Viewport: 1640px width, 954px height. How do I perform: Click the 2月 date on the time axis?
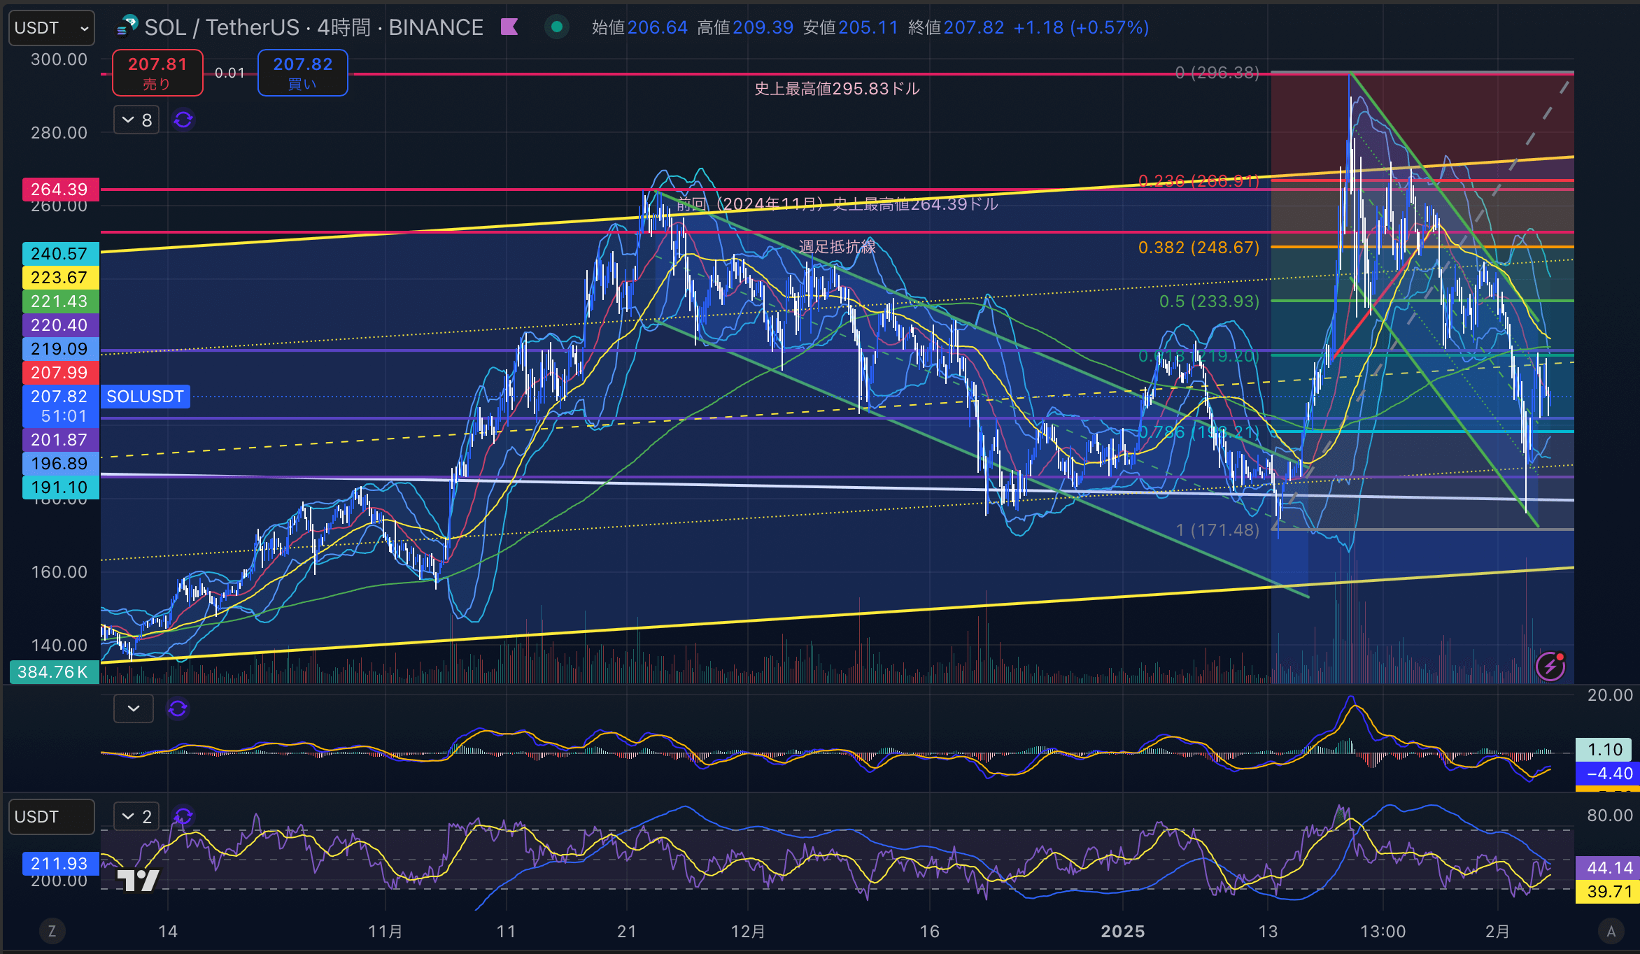(x=1497, y=932)
